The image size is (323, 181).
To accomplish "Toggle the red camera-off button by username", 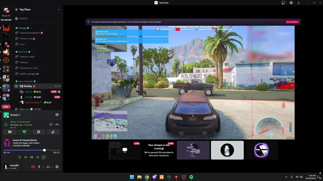I will 33,167.
